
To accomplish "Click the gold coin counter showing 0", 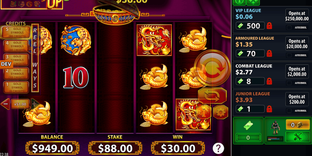I will point(298,125).
